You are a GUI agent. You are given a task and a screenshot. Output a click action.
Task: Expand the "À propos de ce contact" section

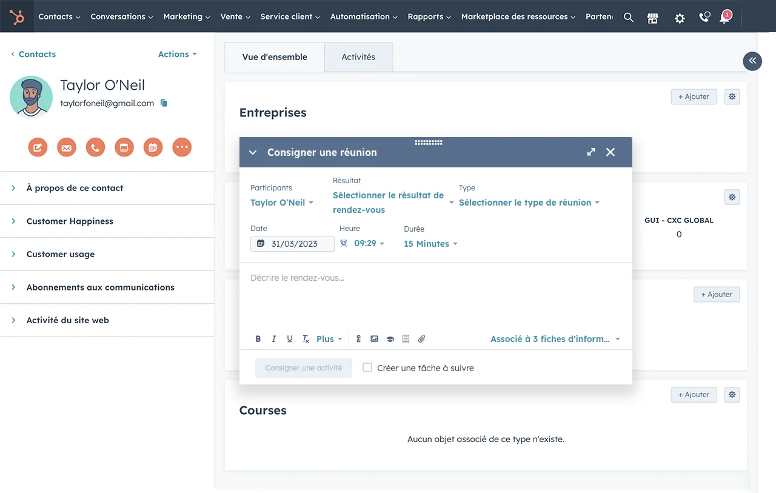click(x=75, y=188)
